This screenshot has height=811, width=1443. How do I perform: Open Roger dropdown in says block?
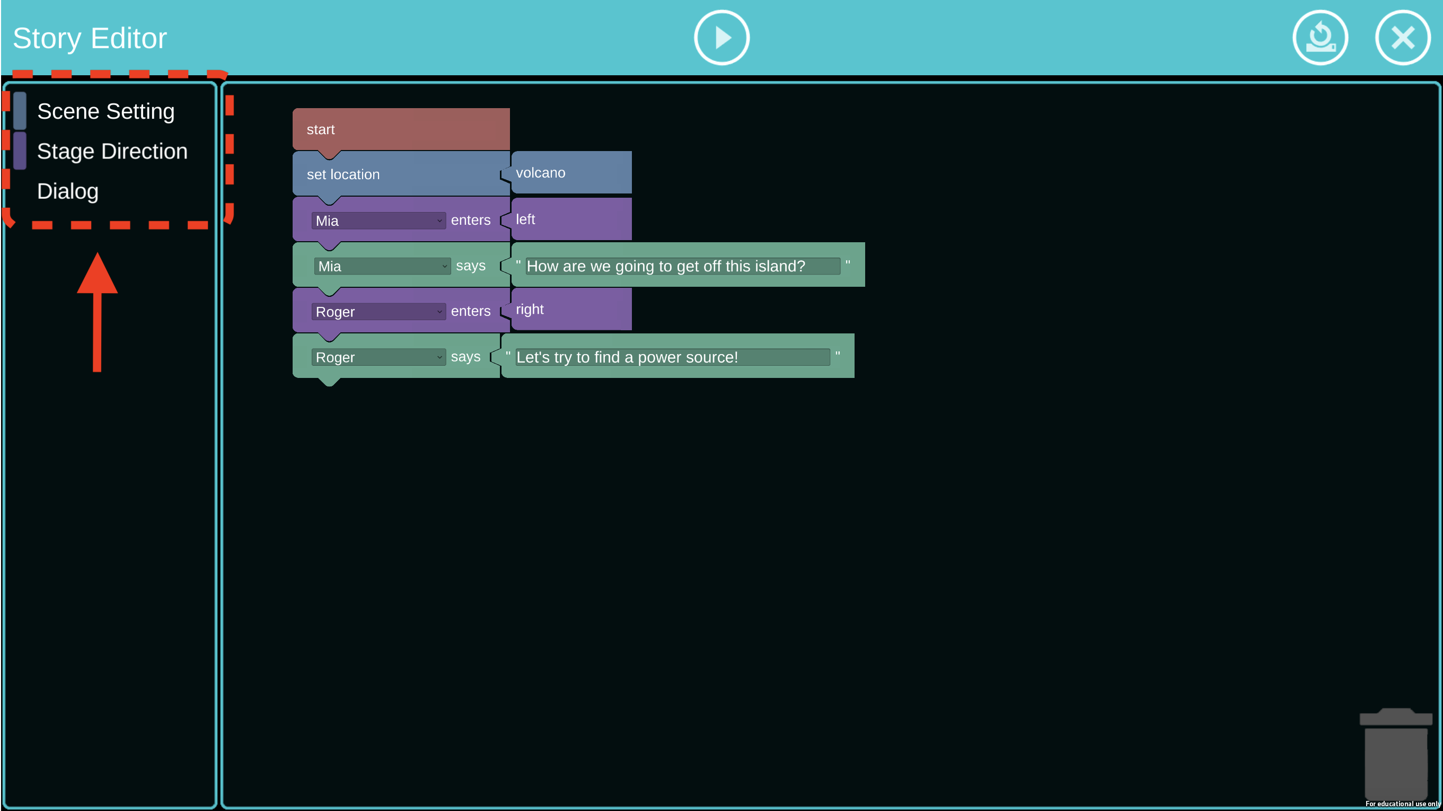tap(378, 357)
